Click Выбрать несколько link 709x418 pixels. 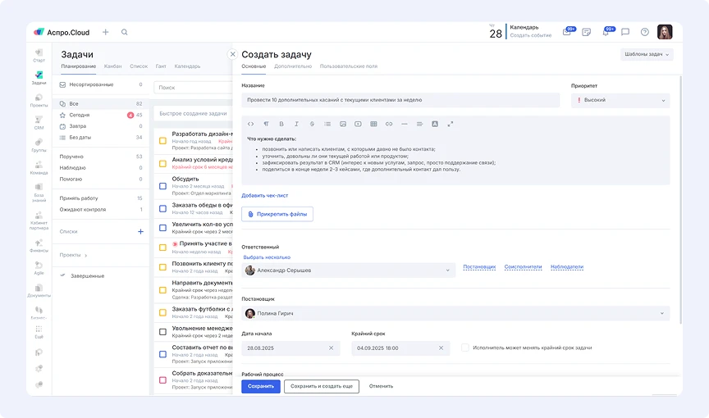point(267,257)
